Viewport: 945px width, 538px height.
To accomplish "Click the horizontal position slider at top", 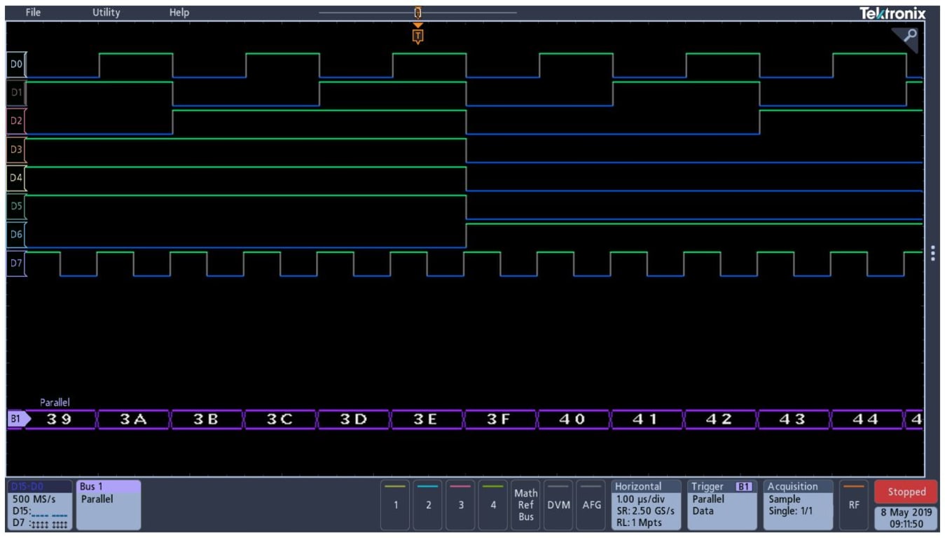I will tap(418, 12).
